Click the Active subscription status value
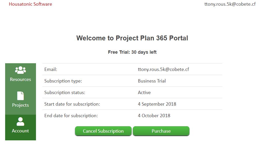266x146 pixels. point(144,93)
